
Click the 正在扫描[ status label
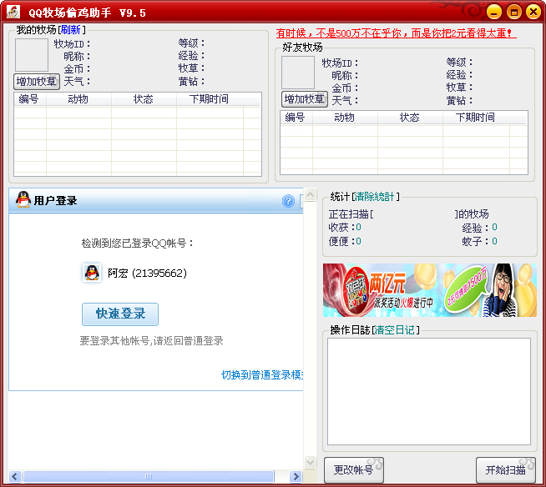point(351,214)
